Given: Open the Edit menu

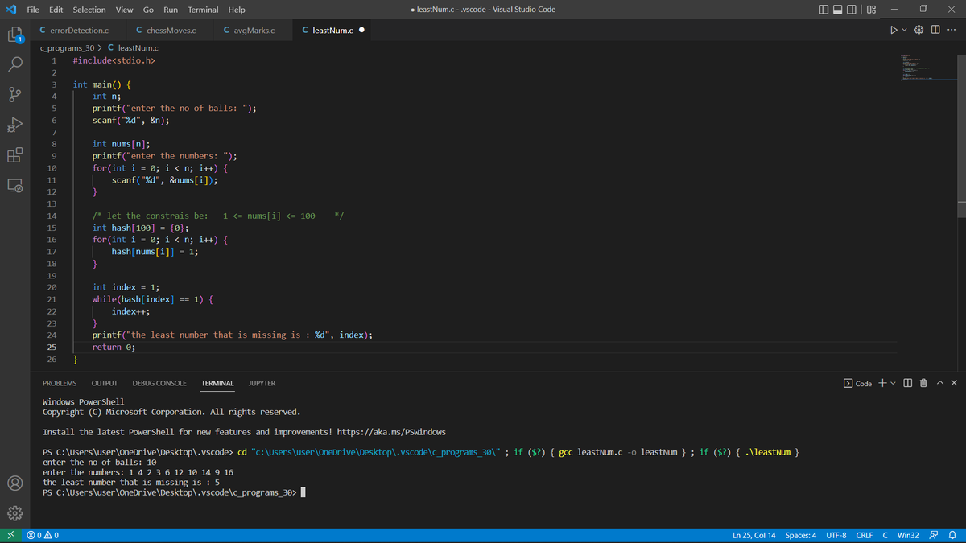Looking at the screenshot, I should [56, 10].
